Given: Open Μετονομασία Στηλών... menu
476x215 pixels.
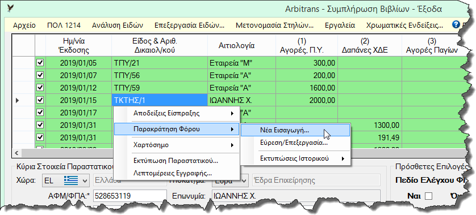Looking at the screenshot, I should [x=274, y=25].
